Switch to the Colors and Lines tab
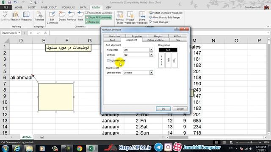Screen dimensions: 271x152 [x=156, y=40]
